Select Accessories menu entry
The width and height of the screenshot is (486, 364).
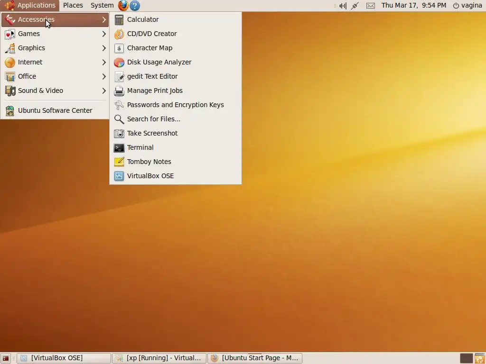pyautogui.click(x=55, y=19)
